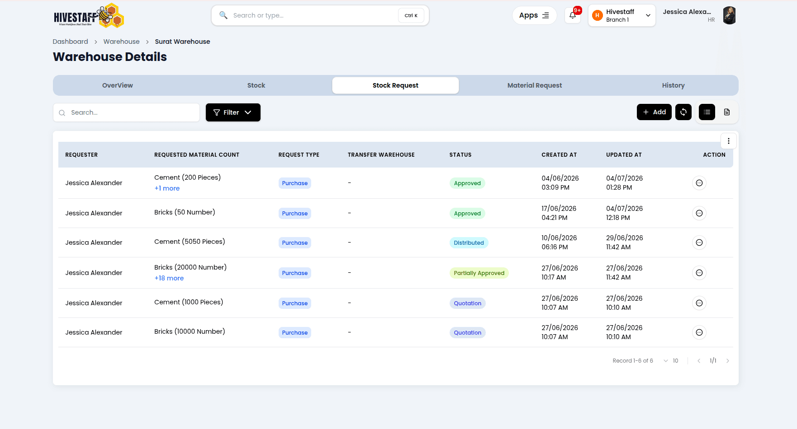This screenshot has height=429, width=797.
Task: Focus the top 'Search or type...' bar
Action: tap(320, 15)
